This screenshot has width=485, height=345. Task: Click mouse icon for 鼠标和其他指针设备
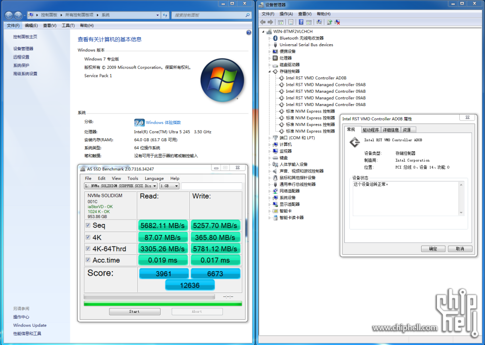(x=275, y=177)
